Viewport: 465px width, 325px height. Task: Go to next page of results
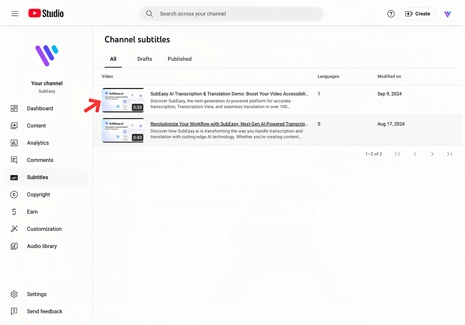pyautogui.click(x=432, y=154)
